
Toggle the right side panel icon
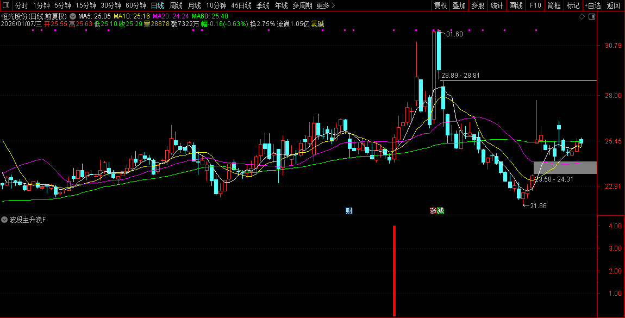click(x=592, y=17)
